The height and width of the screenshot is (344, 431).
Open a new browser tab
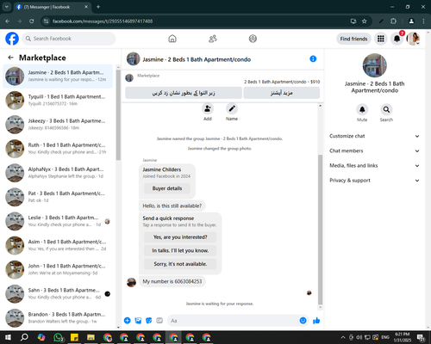click(98, 7)
